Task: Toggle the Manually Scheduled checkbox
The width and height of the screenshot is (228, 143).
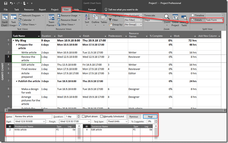Action: pyautogui.click(x=102, y=116)
